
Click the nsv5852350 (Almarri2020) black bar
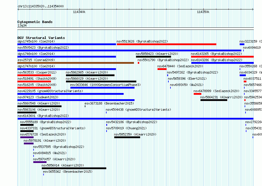point(127,137)
